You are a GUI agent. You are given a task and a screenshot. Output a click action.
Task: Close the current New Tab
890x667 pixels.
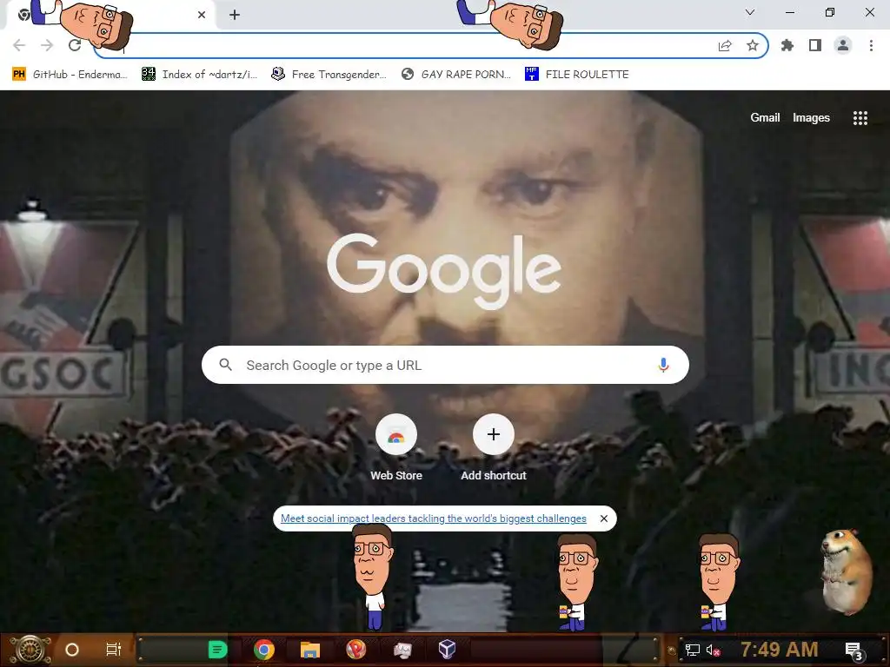point(202,15)
